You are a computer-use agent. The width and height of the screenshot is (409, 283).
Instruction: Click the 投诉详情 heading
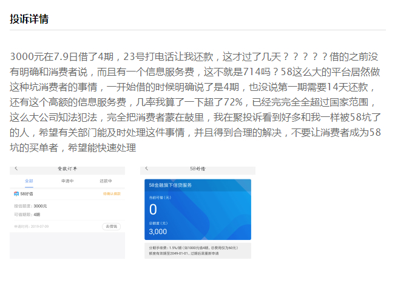tap(29, 19)
